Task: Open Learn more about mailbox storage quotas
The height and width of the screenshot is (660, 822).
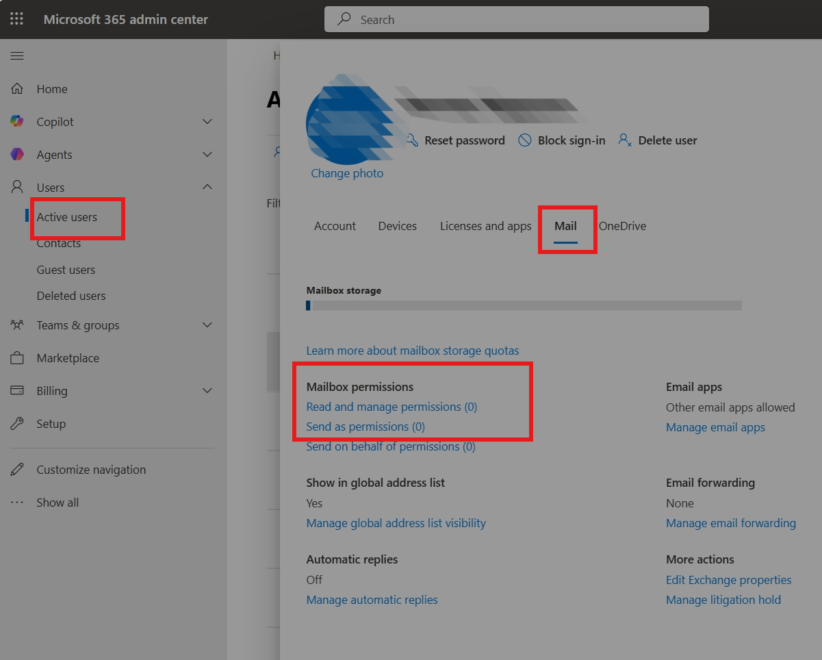Action: (x=413, y=351)
